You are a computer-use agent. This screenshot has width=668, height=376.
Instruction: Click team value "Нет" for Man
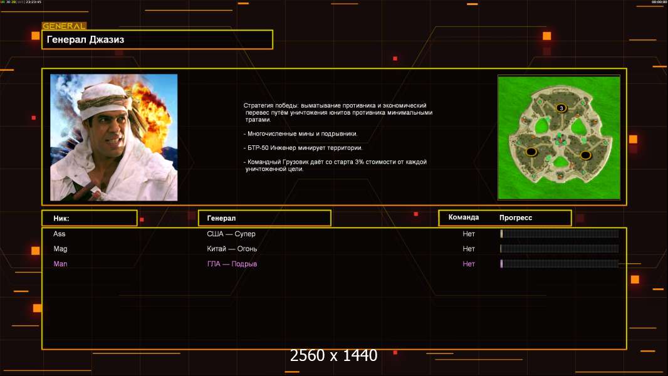coord(469,264)
